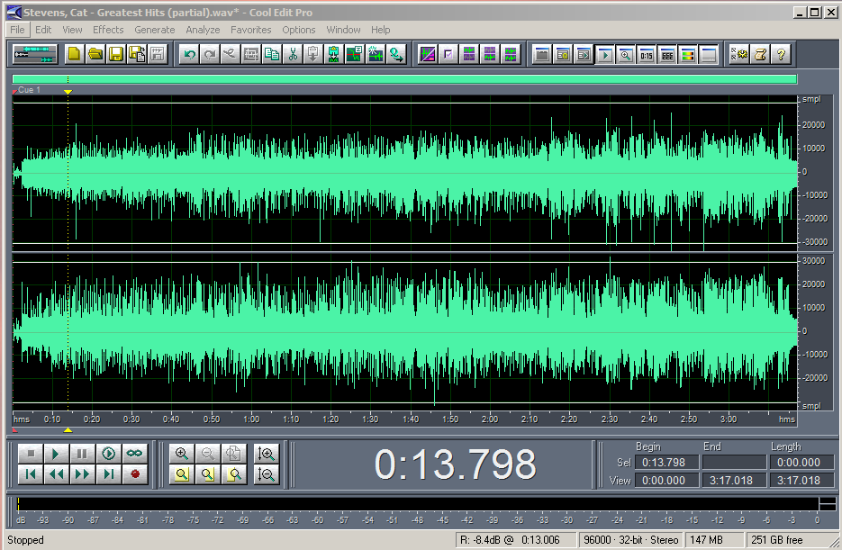Click the dB level meter bar

[419, 504]
